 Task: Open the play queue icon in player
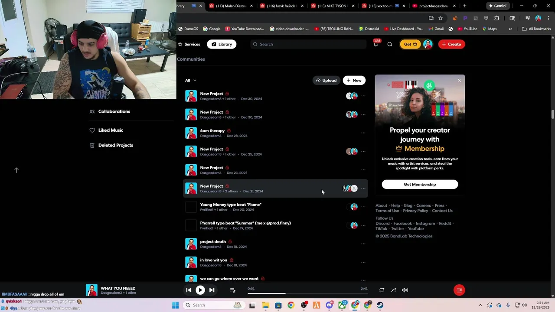(x=232, y=290)
